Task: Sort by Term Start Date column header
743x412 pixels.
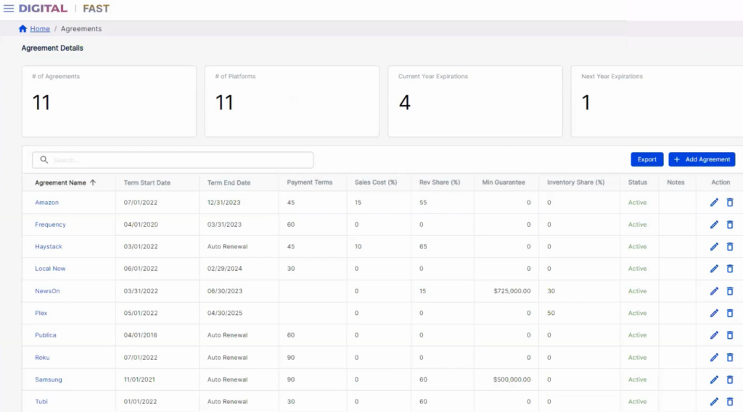Action: pos(147,182)
